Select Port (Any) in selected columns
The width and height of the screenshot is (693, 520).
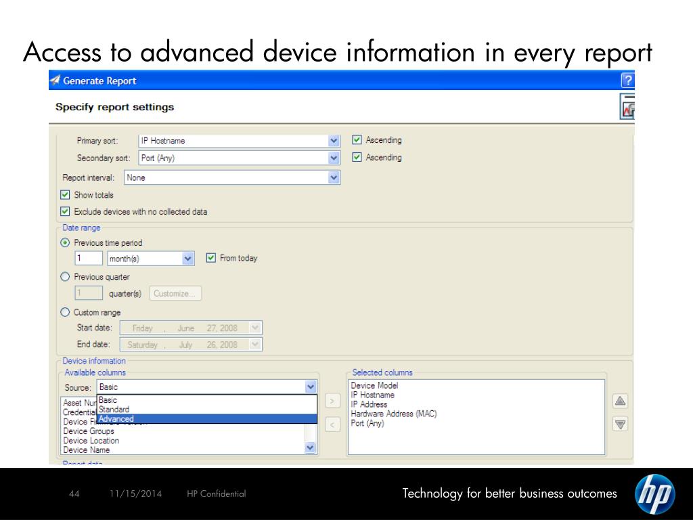coord(367,423)
